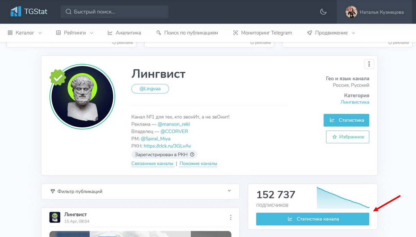Expand the Фильтр публикаций panel
The height and width of the screenshot is (237, 416).
click(140, 191)
